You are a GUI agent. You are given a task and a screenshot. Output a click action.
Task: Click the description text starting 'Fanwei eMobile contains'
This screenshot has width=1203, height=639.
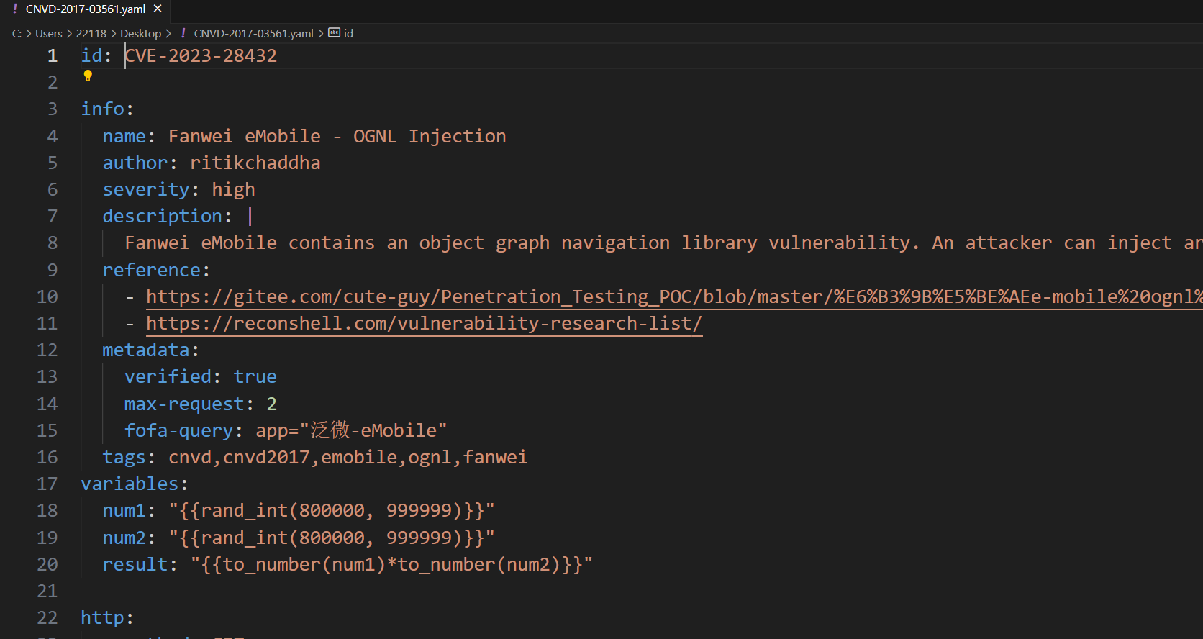tap(663, 243)
